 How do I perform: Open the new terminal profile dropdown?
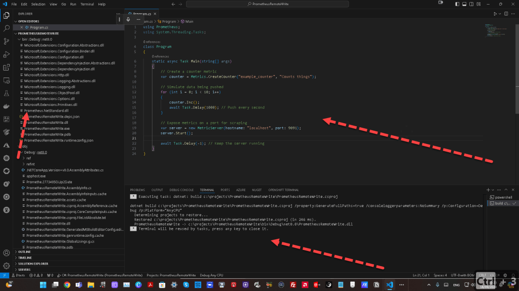click(x=493, y=190)
